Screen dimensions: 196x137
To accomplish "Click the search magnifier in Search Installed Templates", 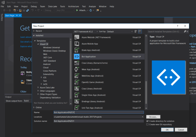I will [x=185, y=32].
